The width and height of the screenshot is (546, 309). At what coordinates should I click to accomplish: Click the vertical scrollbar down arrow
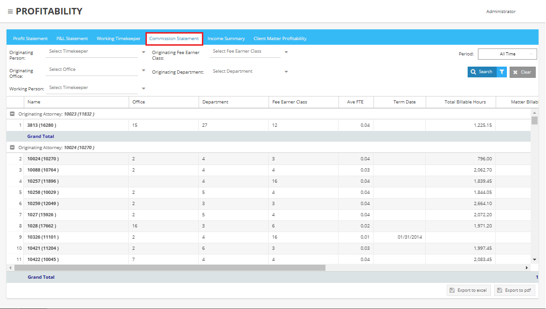click(x=534, y=259)
